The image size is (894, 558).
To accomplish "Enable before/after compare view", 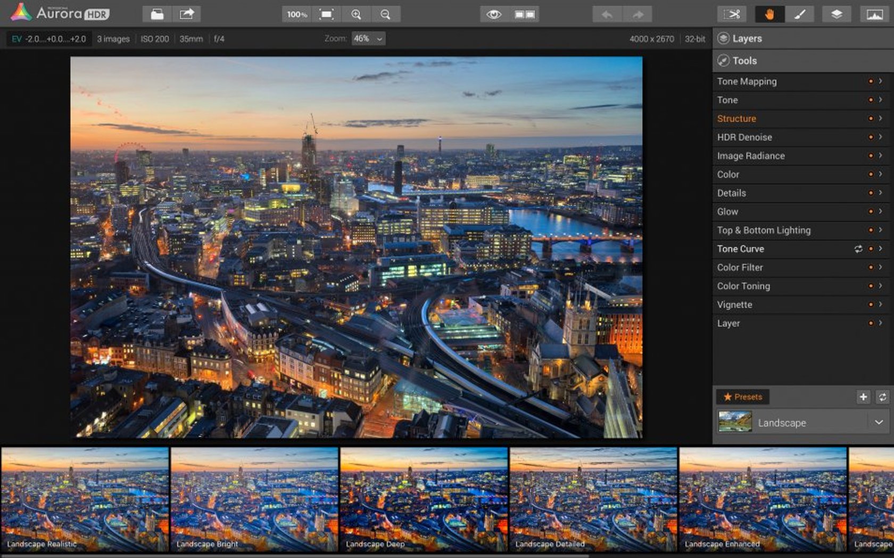I will 524,14.
